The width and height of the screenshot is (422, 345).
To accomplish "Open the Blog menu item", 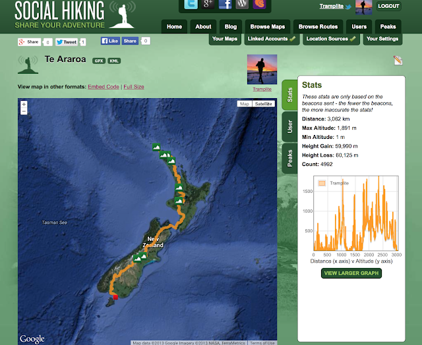I will 231,26.
